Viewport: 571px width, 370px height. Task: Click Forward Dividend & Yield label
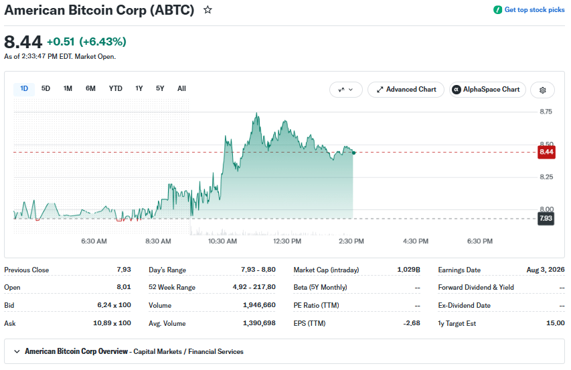tap(476, 288)
